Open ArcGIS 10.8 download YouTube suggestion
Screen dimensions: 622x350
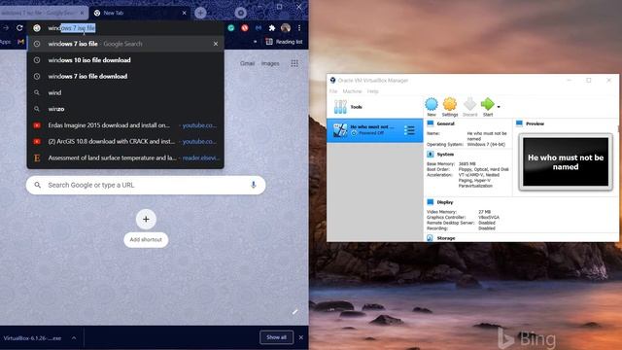125,141
